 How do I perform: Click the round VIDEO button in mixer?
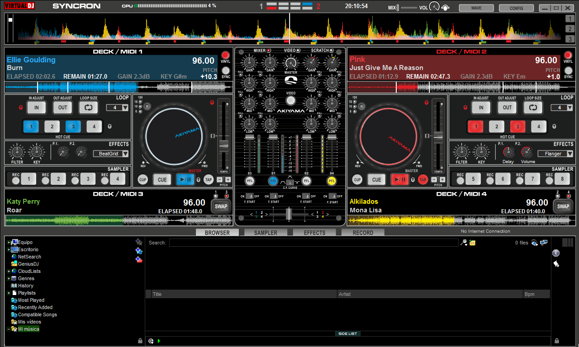(290, 100)
